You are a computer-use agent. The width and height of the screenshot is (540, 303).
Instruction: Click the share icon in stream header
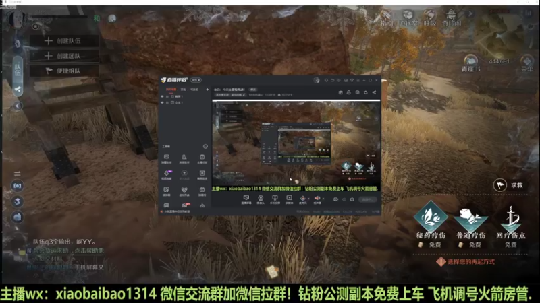pos(374,92)
